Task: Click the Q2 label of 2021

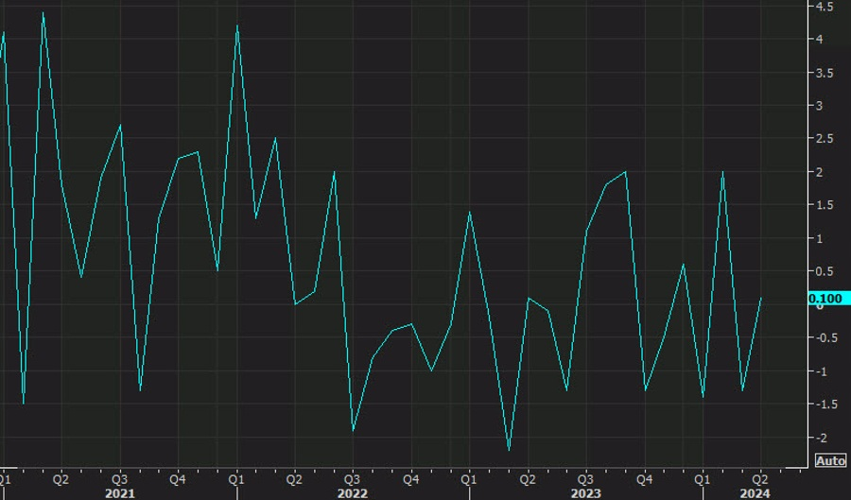Action: click(61, 480)
